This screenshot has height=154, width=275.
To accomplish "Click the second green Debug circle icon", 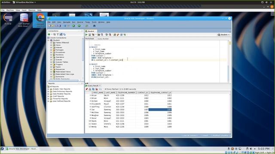I will coord(79,26).
